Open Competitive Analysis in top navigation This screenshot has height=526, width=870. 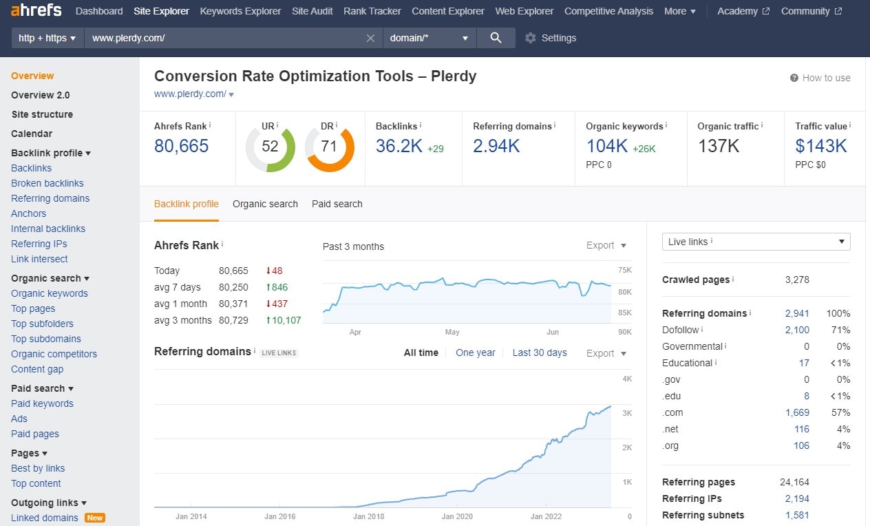pos(608,11)
